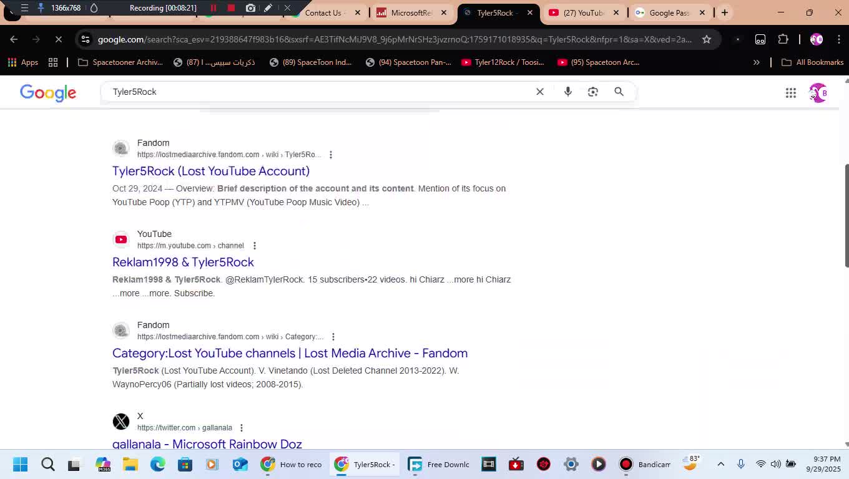849x479 pixels.
Task: Expand hidden bookmarks with the chevron
Action: (756, 62)
